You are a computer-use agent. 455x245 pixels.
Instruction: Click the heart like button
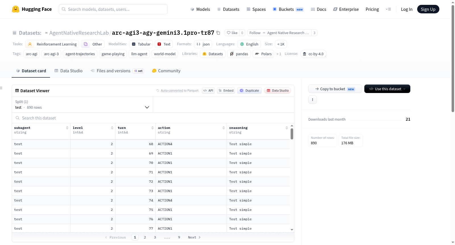232,33
